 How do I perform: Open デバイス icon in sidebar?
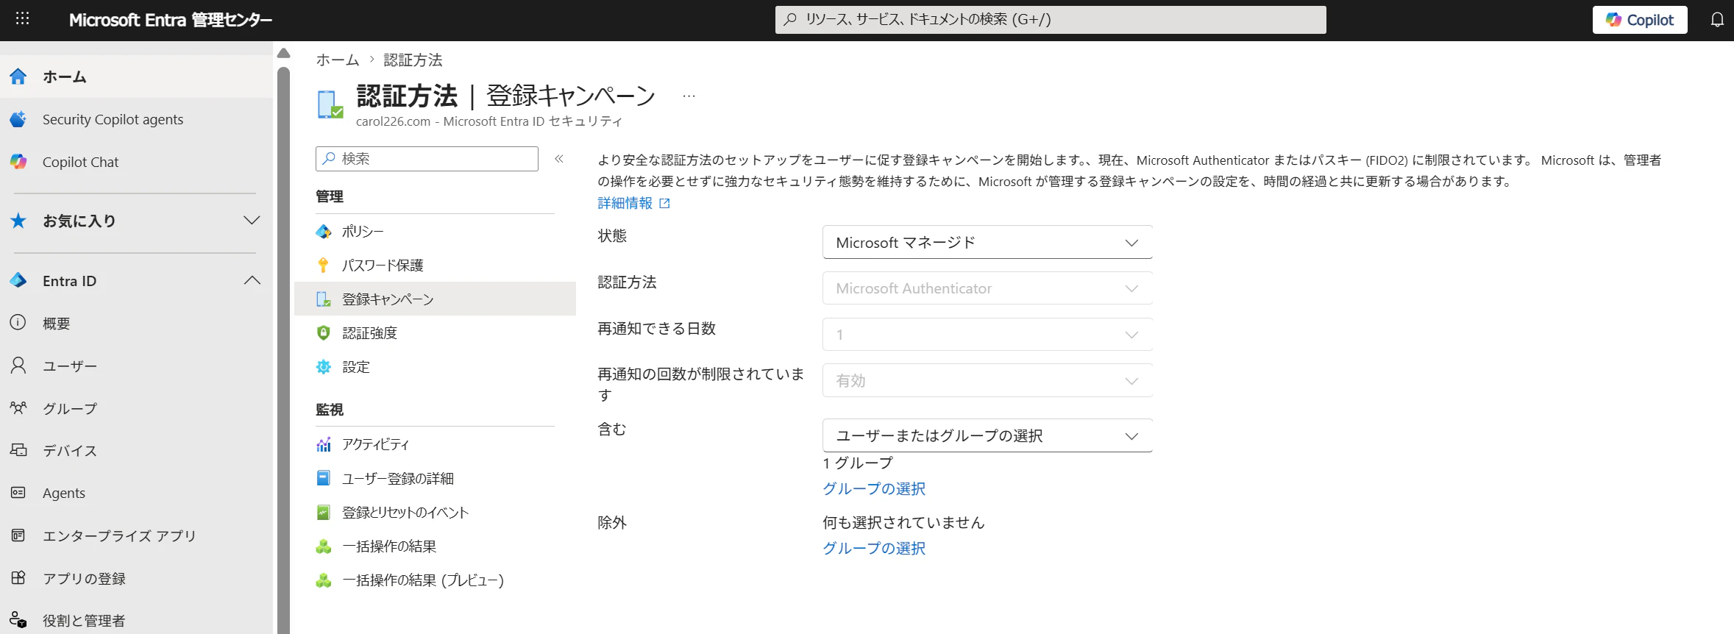18,450
